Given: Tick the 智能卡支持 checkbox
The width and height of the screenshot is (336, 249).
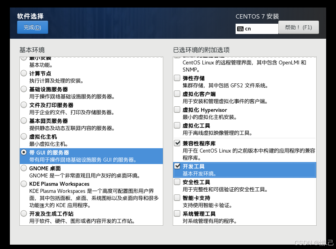Looking at the screenshot, I should 177,198.
